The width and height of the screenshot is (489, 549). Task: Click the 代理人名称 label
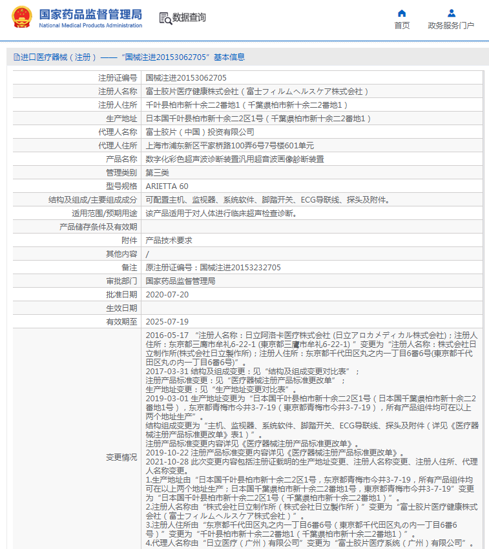point(118,132)
